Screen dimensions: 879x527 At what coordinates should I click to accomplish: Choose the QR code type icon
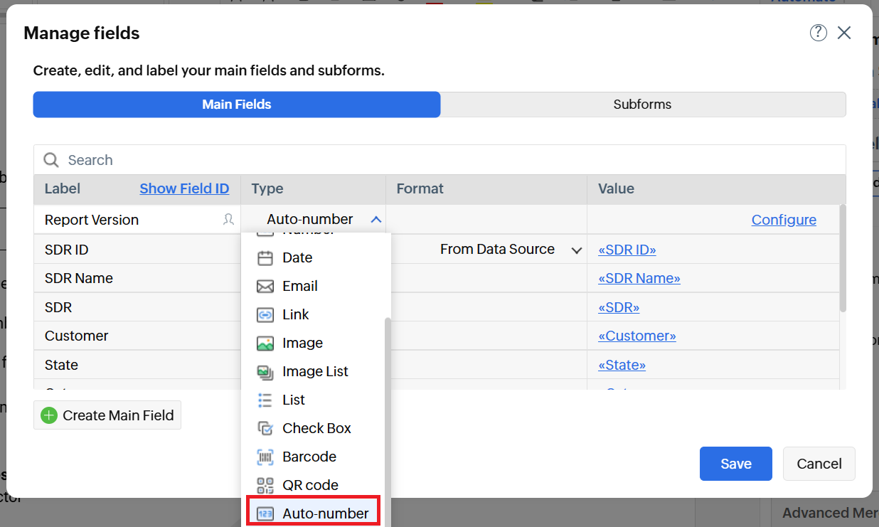click(x=265, y=485)
